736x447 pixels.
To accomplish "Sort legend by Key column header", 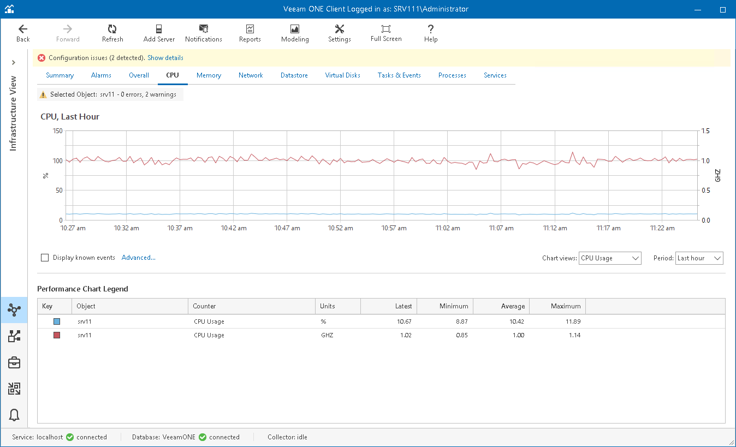I will coord(54,306).
